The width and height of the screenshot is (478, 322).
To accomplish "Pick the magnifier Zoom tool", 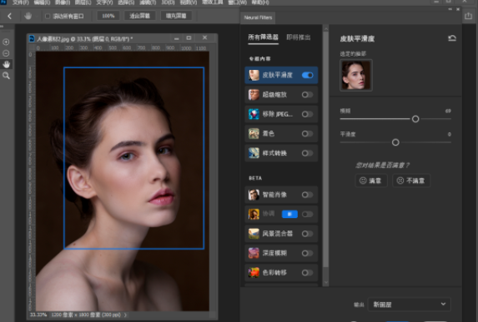I will click(x=6, y=76).
